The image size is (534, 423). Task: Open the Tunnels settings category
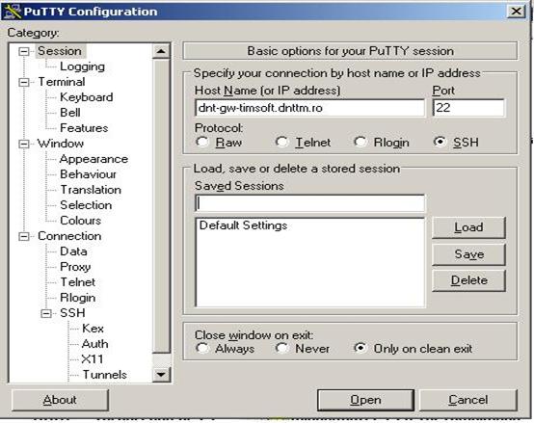pyautogui.click(x=104, y=375)
